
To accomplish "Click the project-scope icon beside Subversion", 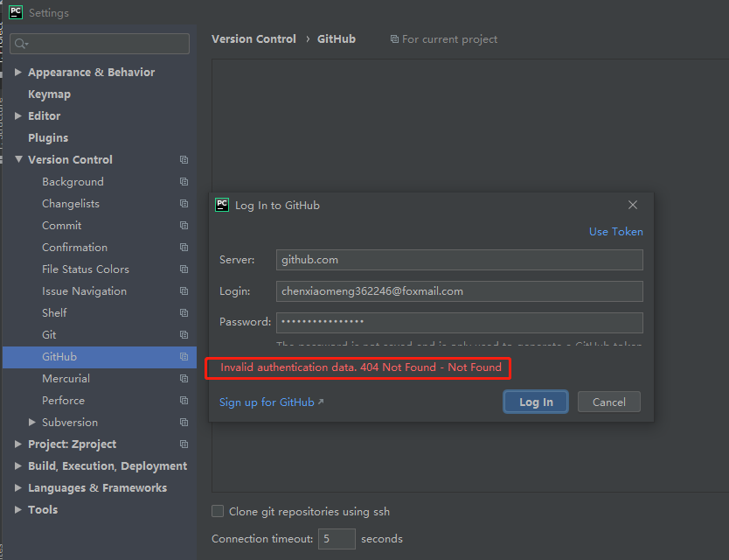I will [184, 423].
